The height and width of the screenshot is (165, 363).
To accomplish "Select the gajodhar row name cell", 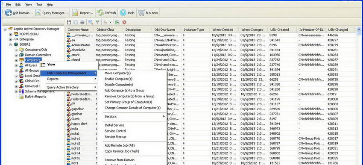I will (x=77, y=109).
